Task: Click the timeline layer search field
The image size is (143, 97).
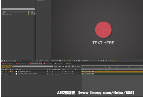Action: coord(33,67)
